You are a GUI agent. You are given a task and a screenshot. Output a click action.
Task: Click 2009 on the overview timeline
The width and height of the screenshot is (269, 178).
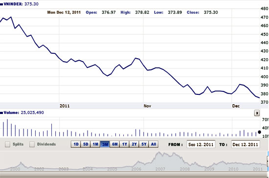209,169
